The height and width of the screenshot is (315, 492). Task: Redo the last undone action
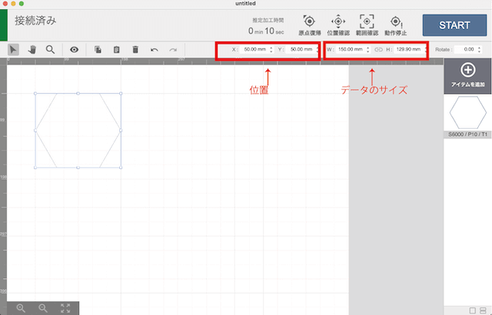173,49
